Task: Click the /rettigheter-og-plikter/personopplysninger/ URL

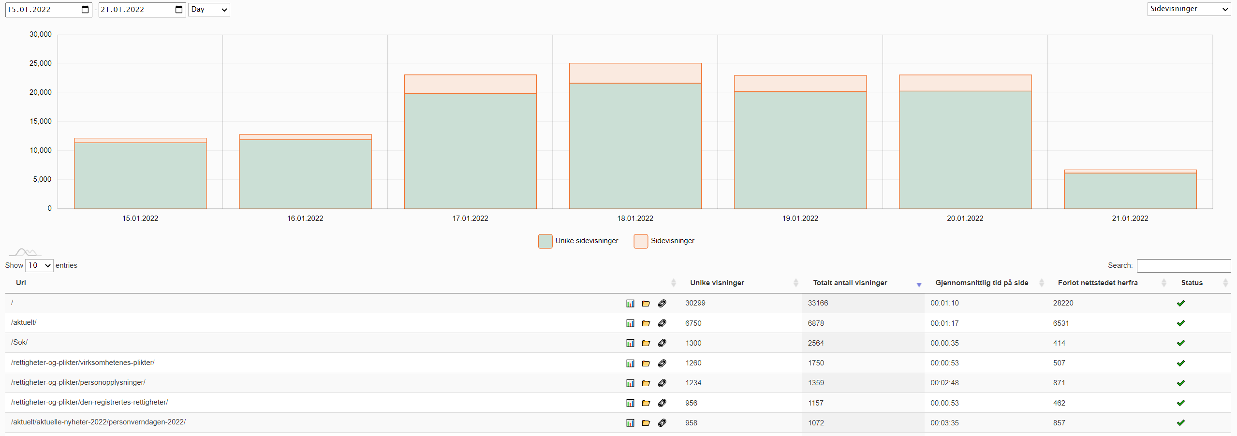Action: (78, 382)
